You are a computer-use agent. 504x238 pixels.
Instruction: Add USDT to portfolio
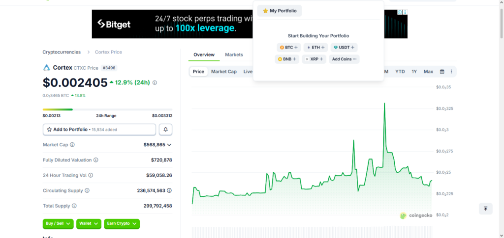(x=344, y=48)
